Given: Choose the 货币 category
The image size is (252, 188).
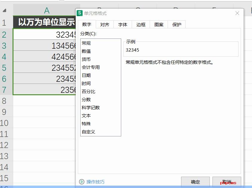Looking at the screenshot, I should click(101, 59).
